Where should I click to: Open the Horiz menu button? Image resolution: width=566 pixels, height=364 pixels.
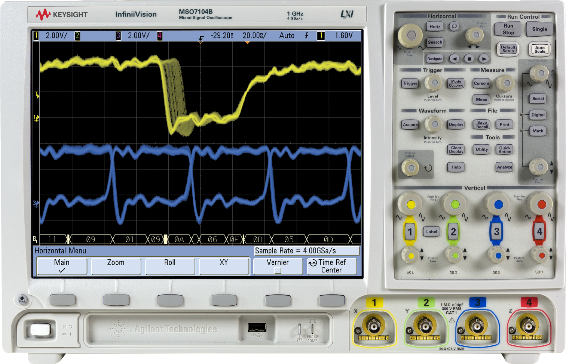click(435, 27)
